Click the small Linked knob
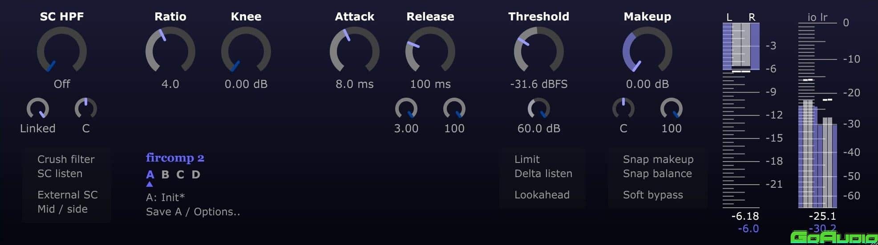878x245 pixels. pos(38,109)
